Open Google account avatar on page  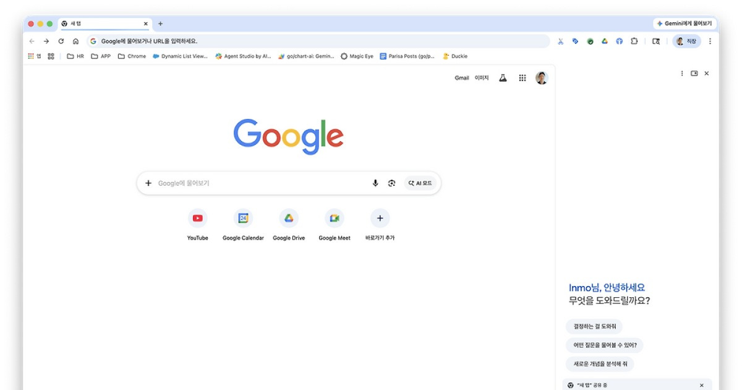pos(542,78)
